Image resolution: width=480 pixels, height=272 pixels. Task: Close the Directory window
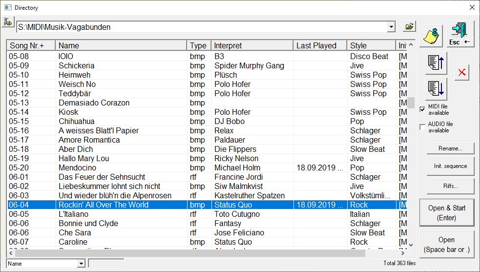[472, 7]
